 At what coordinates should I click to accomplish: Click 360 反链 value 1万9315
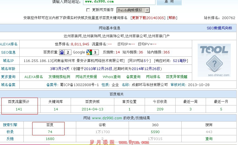(x=155, y=139)
